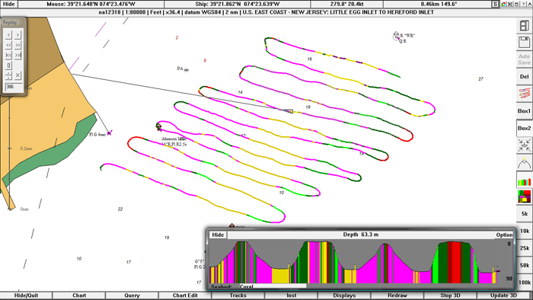Click the replay position field showing 386

14,87
